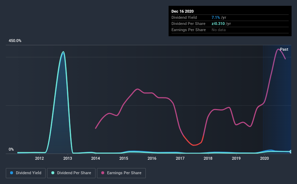The image size is (297, 184).
Task: Select the 2019 label on the x-axis
Action: 236,158
